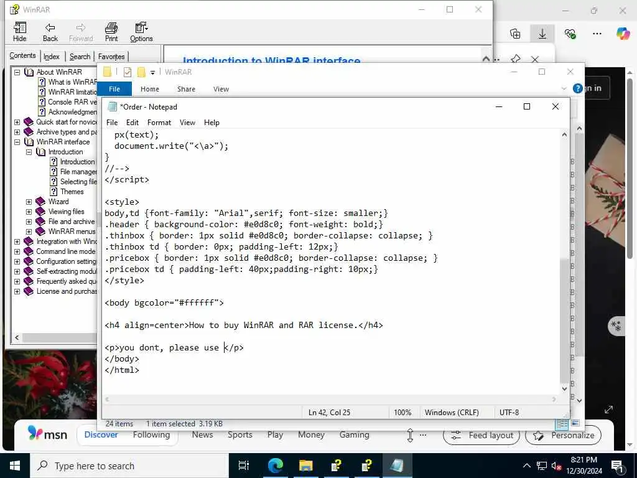Expand the WinRAR menus tree node
This screenshot has height=478, width=637.
click(29, 232)
